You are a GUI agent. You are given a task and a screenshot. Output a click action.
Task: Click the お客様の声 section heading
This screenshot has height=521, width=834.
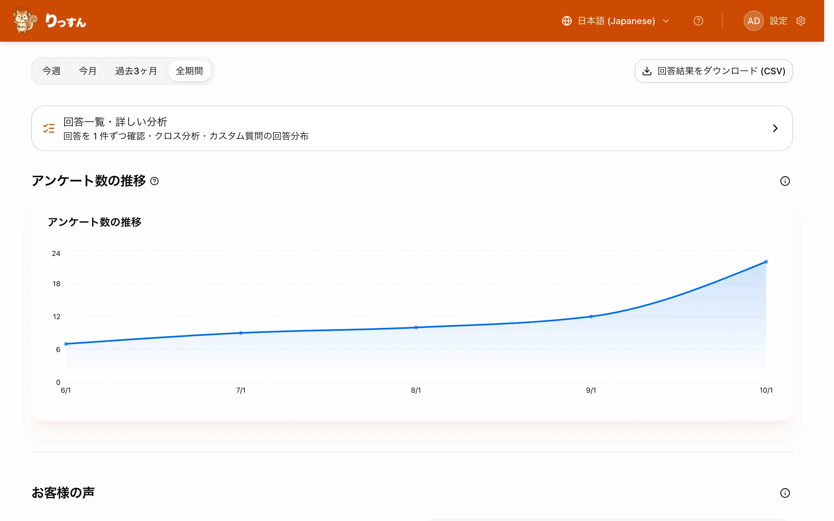point(63,493)
